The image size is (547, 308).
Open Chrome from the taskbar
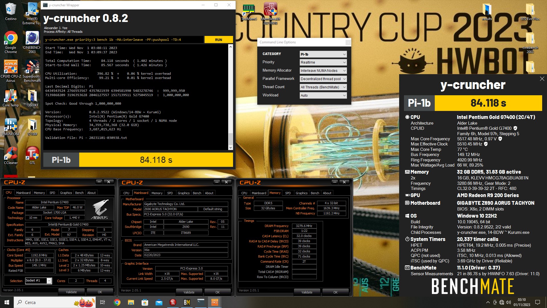(x=117, y=302)
